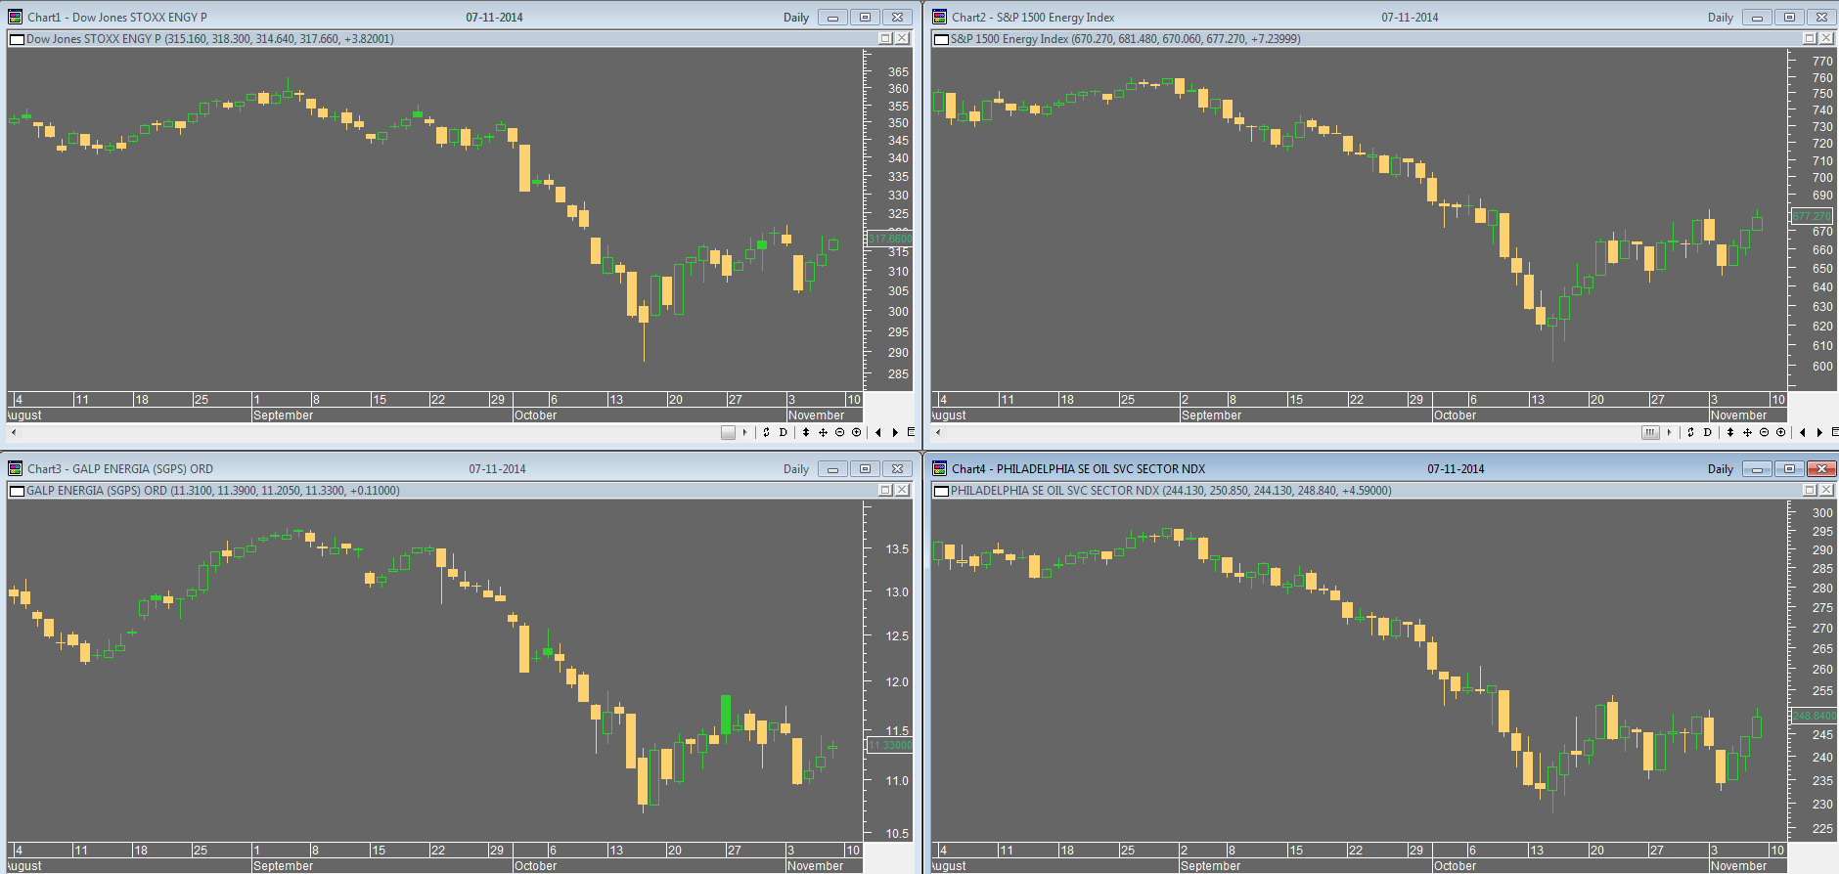This screenshot has height=874, width=1839.
Task: Click the refresh icon in Chart1 toolbar
Action: click(x=766, y=432)
